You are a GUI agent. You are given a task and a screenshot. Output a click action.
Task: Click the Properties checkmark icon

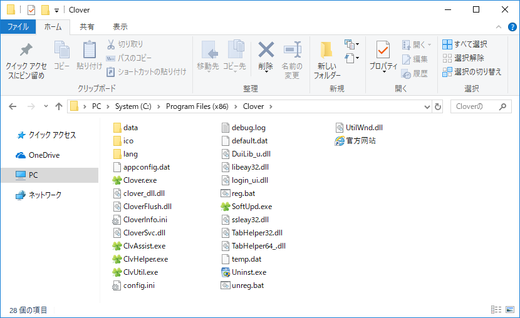coord(383,50)
